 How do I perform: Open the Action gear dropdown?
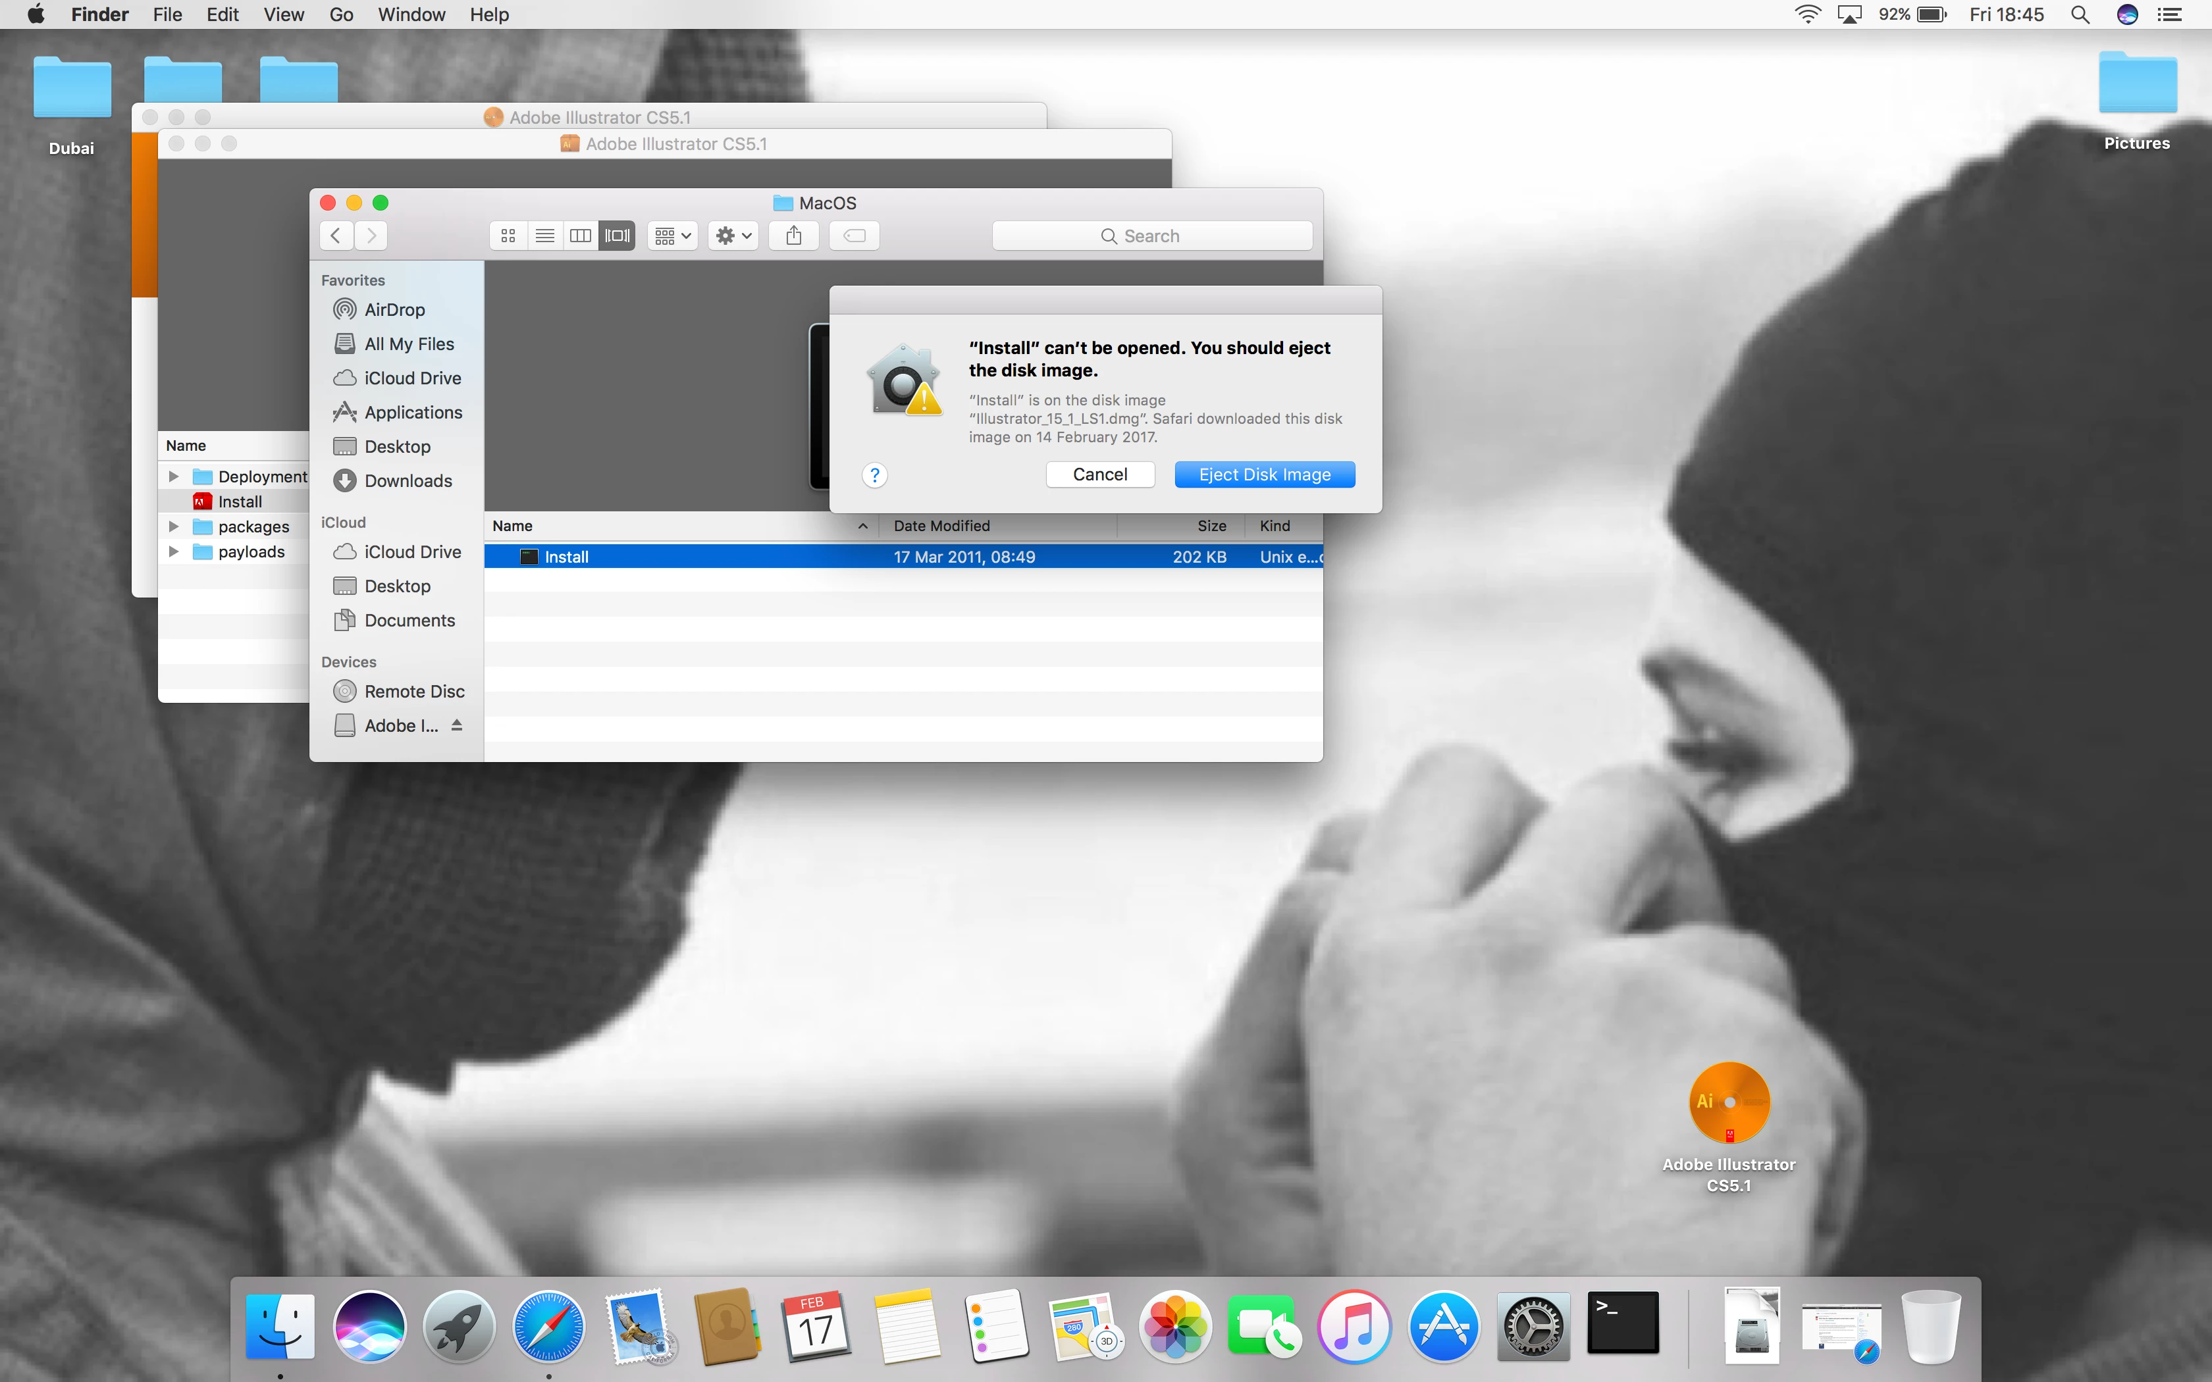(x=733, y=236)
